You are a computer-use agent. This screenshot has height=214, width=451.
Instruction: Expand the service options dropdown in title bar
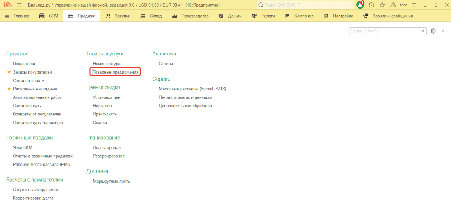414,5
